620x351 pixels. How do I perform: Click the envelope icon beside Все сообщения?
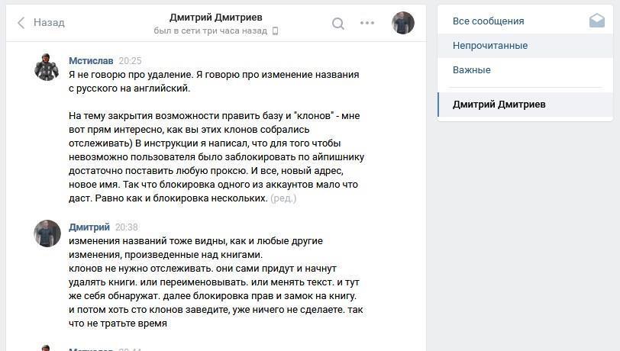pos(596,21)
